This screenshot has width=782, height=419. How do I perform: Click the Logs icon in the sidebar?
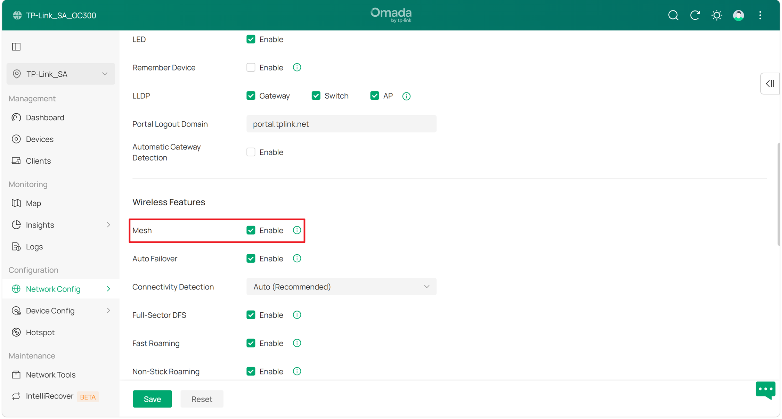coord(16,247)
